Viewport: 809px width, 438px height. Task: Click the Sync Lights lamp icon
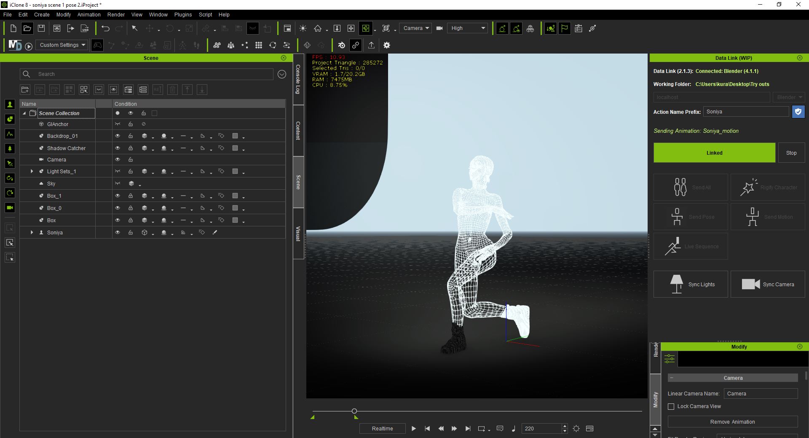[676, 284]
